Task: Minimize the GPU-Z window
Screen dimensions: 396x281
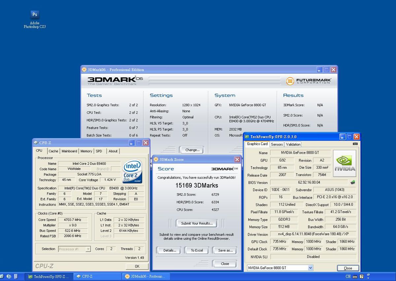Action: [x=343, y=137]
